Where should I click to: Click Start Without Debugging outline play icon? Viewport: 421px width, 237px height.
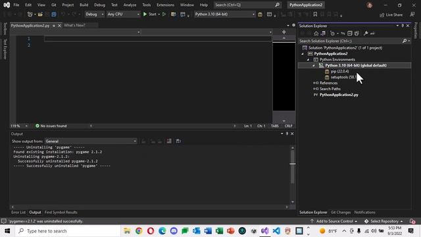(x=164, y=14)
